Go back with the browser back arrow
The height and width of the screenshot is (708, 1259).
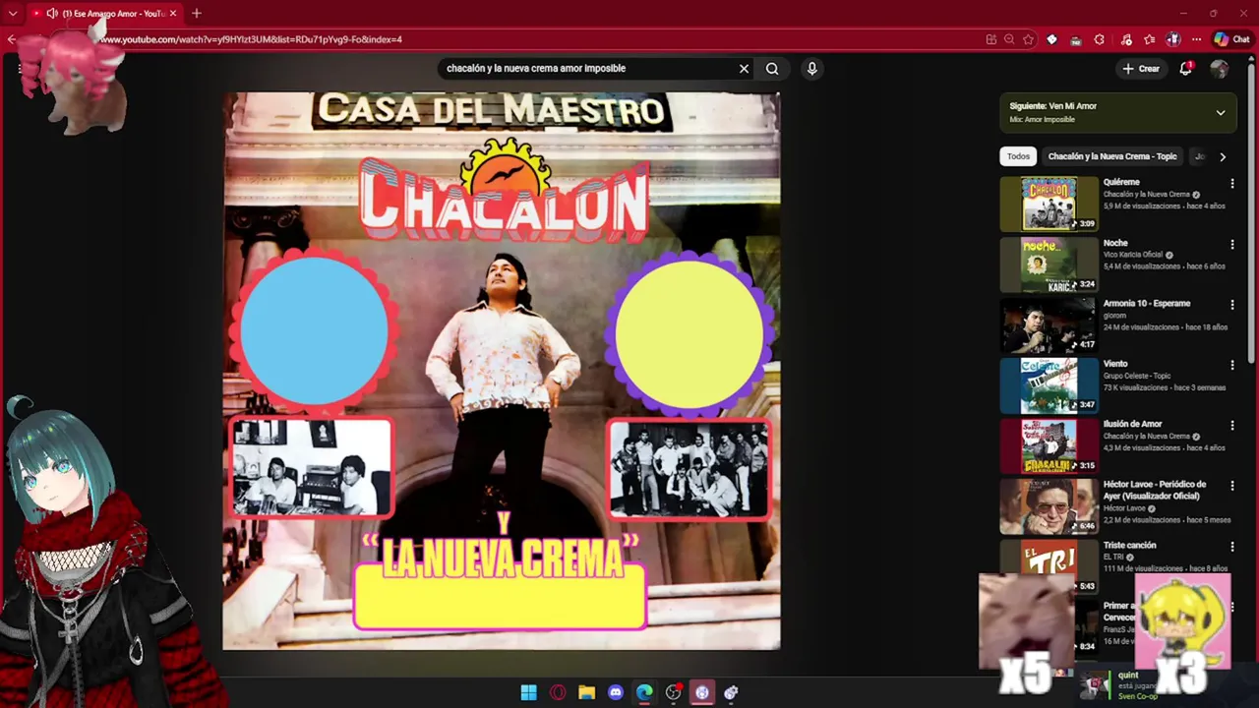(12, 39)
